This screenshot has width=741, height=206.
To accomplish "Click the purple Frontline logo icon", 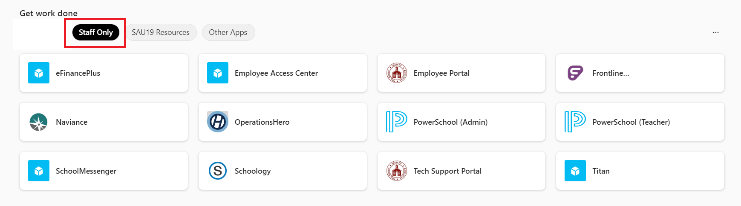I will tap(575, 73).
